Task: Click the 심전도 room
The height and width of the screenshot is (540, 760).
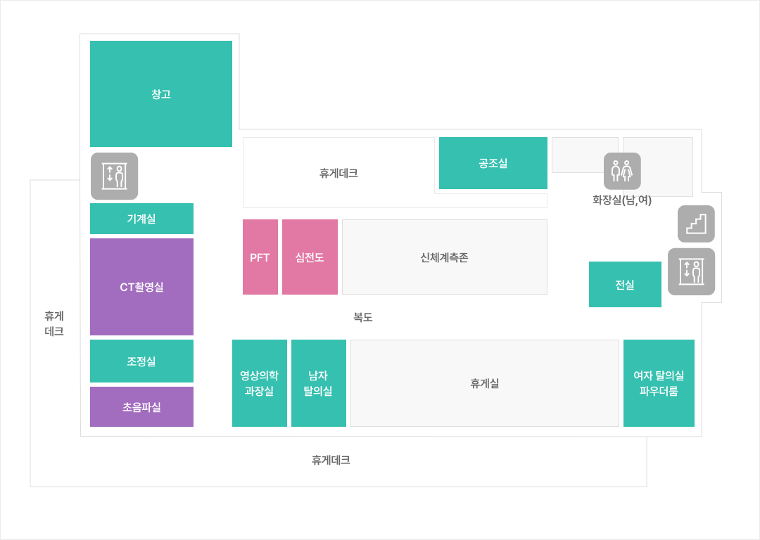Action: 310,257
